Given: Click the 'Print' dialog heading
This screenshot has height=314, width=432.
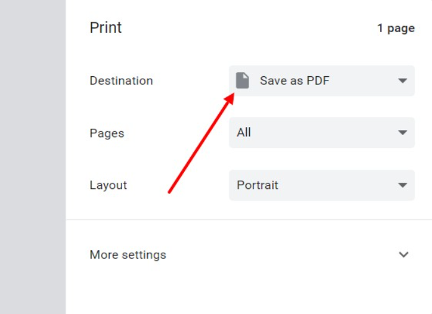Looking at the screenshot, I should click(x=105, y=27).
